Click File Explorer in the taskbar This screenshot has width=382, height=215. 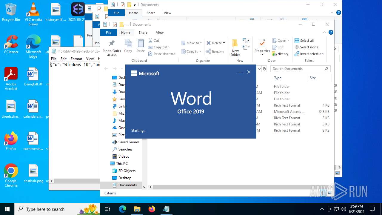137,209
